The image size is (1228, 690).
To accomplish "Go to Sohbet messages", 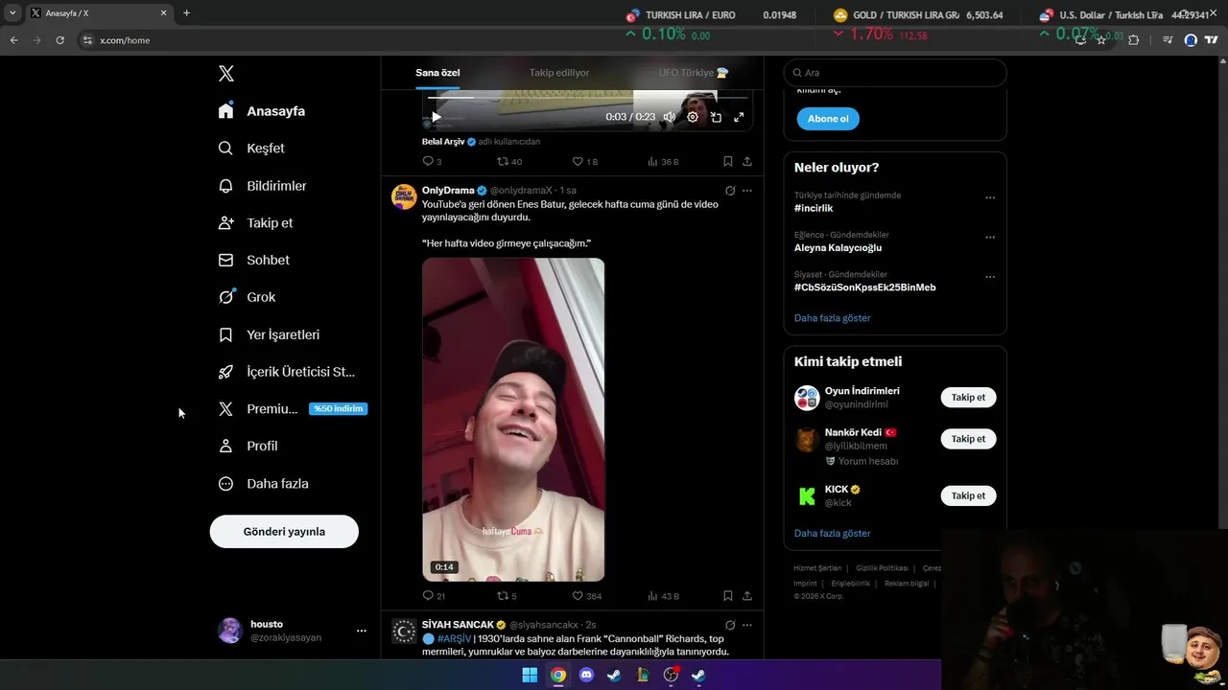I will 253,260.
